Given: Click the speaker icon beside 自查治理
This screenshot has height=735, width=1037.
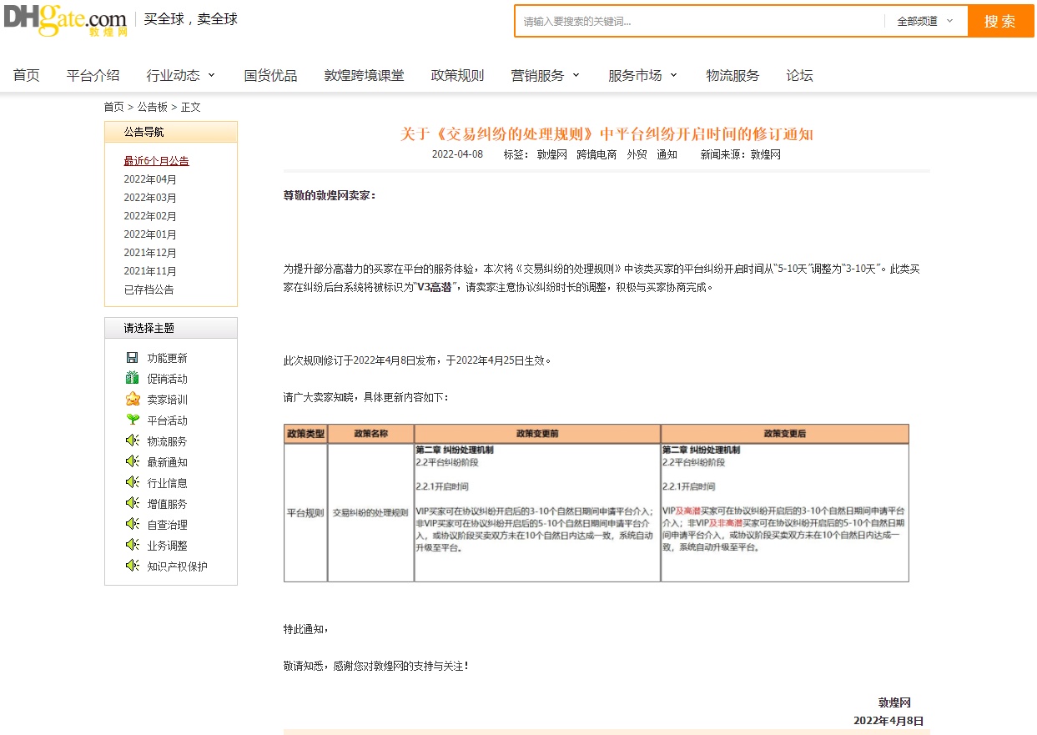Looking at the screenshot, I should (x=132, y=524).
